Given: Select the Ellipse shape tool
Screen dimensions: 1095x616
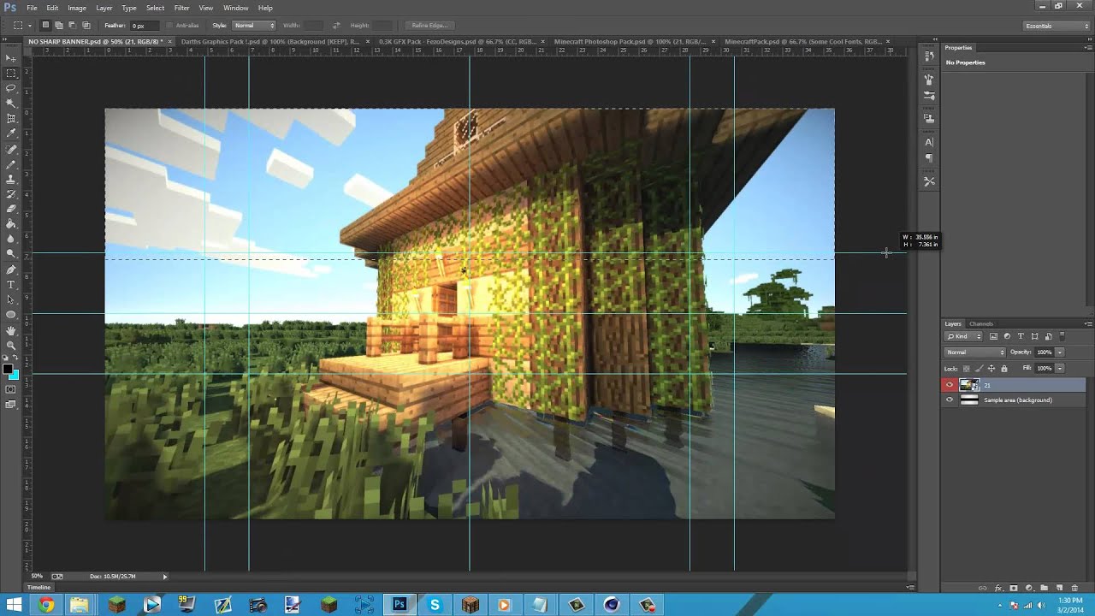Looking at the screenshot, I should coord(11,314).
